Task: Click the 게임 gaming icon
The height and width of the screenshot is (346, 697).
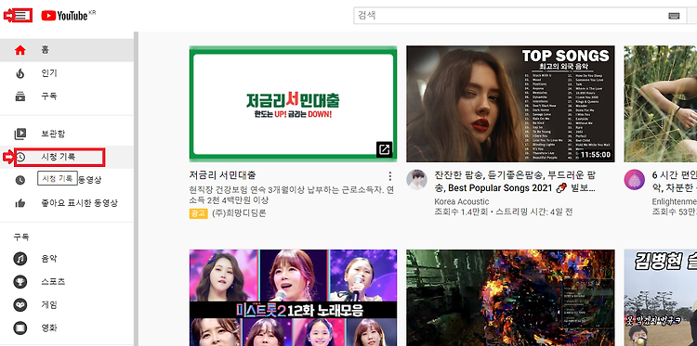Action: pos(20,305)
